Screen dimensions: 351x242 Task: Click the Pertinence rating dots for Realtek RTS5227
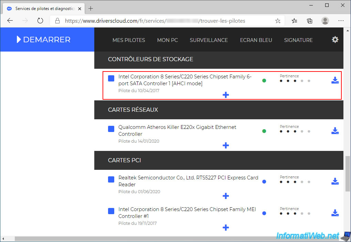tap(295, 182)
